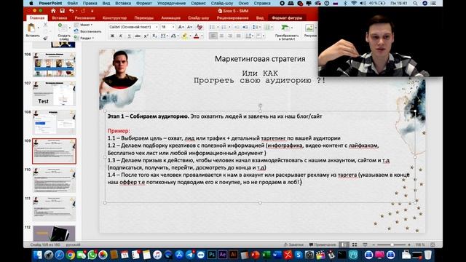This screenshot has height=262, width=466.
Task: Apply the red font color
Action: pos(196,36)
